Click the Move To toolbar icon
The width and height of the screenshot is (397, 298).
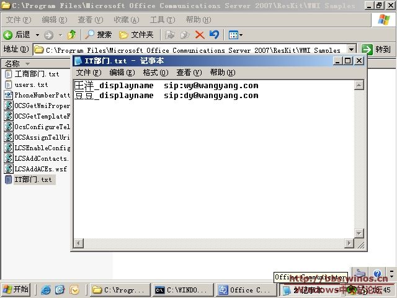click(x=169, y=35)
